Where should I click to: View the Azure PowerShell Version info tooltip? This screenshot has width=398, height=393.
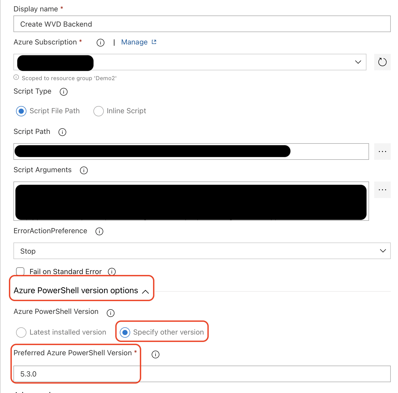click(x=110, y=313)
